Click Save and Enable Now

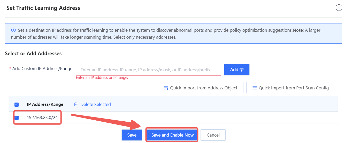[172, 135]
